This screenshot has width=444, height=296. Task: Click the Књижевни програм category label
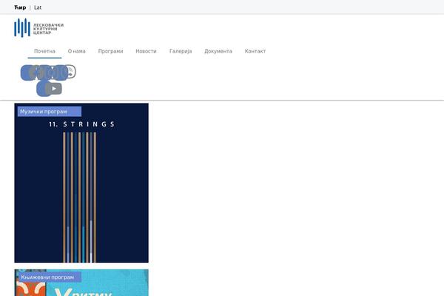49,277
